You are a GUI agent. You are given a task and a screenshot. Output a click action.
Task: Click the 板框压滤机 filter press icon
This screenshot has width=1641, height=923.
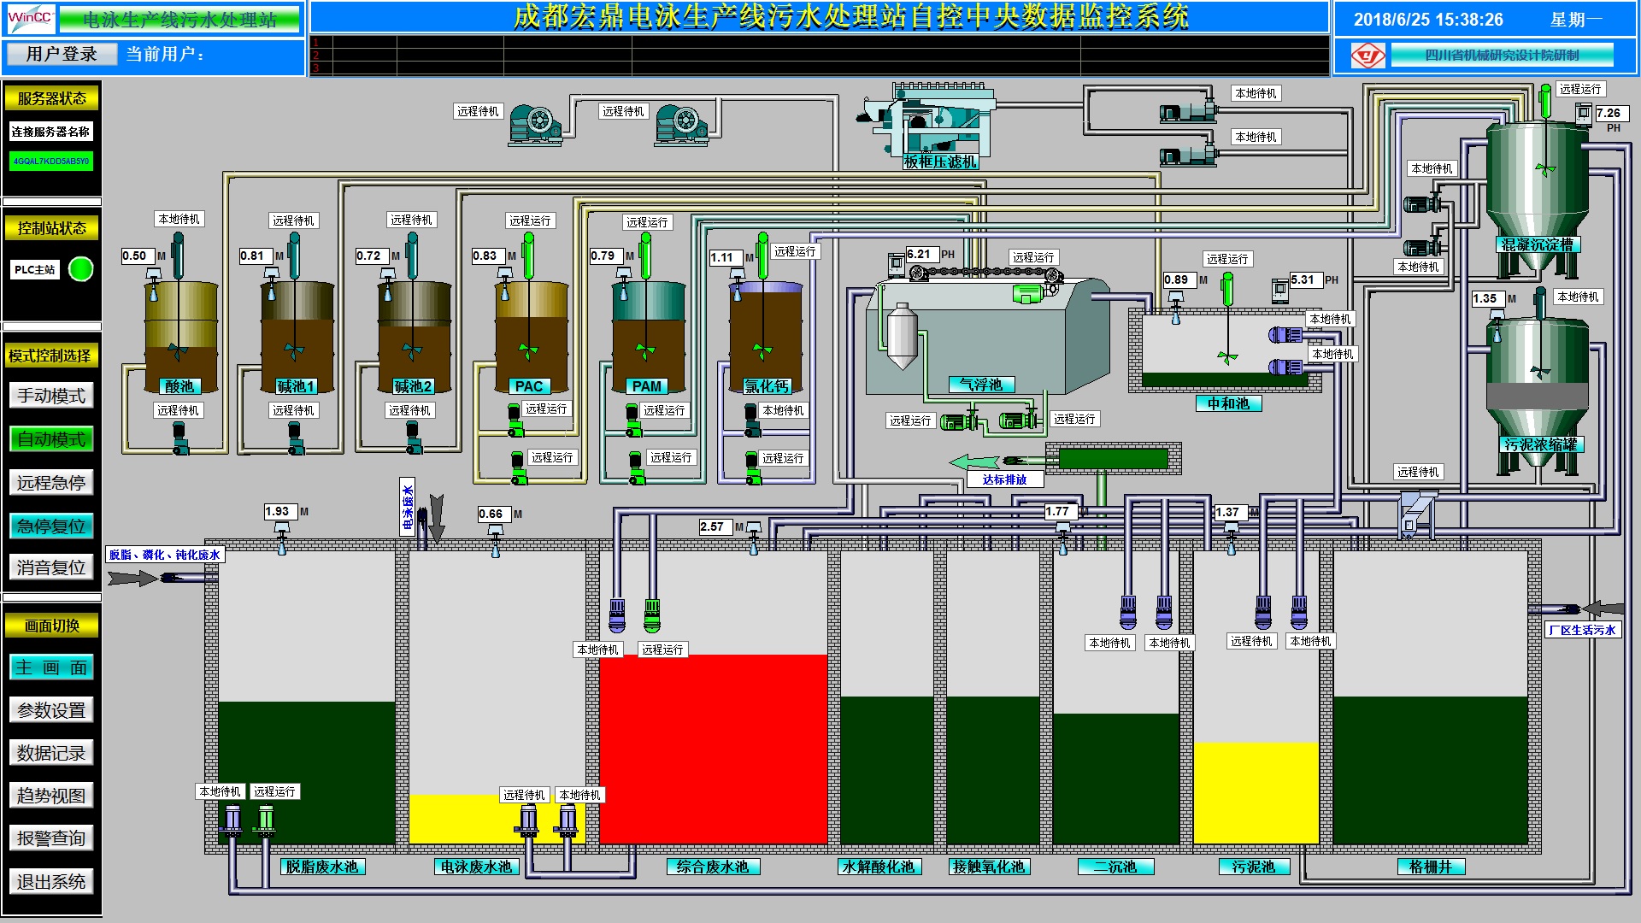pos(927,126)
